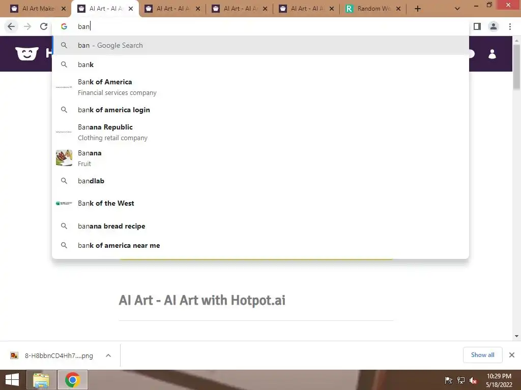
Task: Click the muted volume tray icon
Action: 473,380
